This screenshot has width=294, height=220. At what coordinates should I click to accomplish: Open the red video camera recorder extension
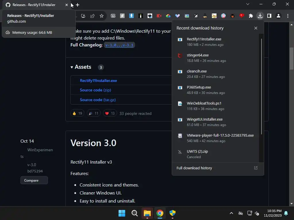pos(159,16)
